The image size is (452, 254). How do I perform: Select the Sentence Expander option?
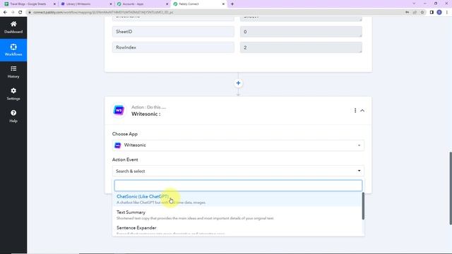237,230
